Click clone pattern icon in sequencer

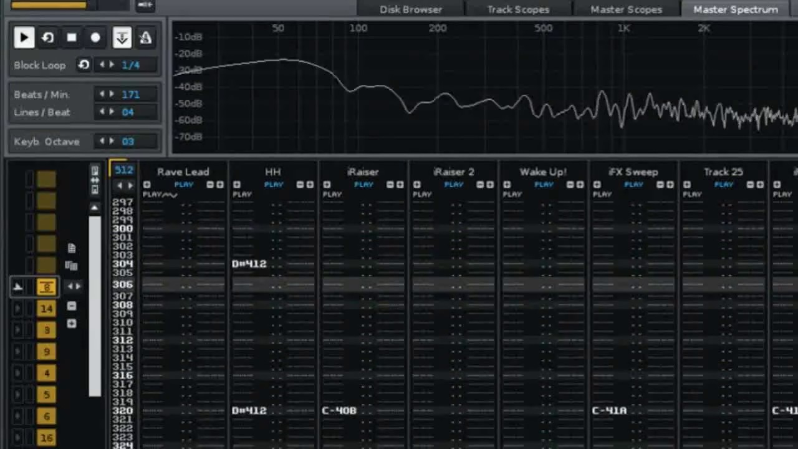(72, 266)
